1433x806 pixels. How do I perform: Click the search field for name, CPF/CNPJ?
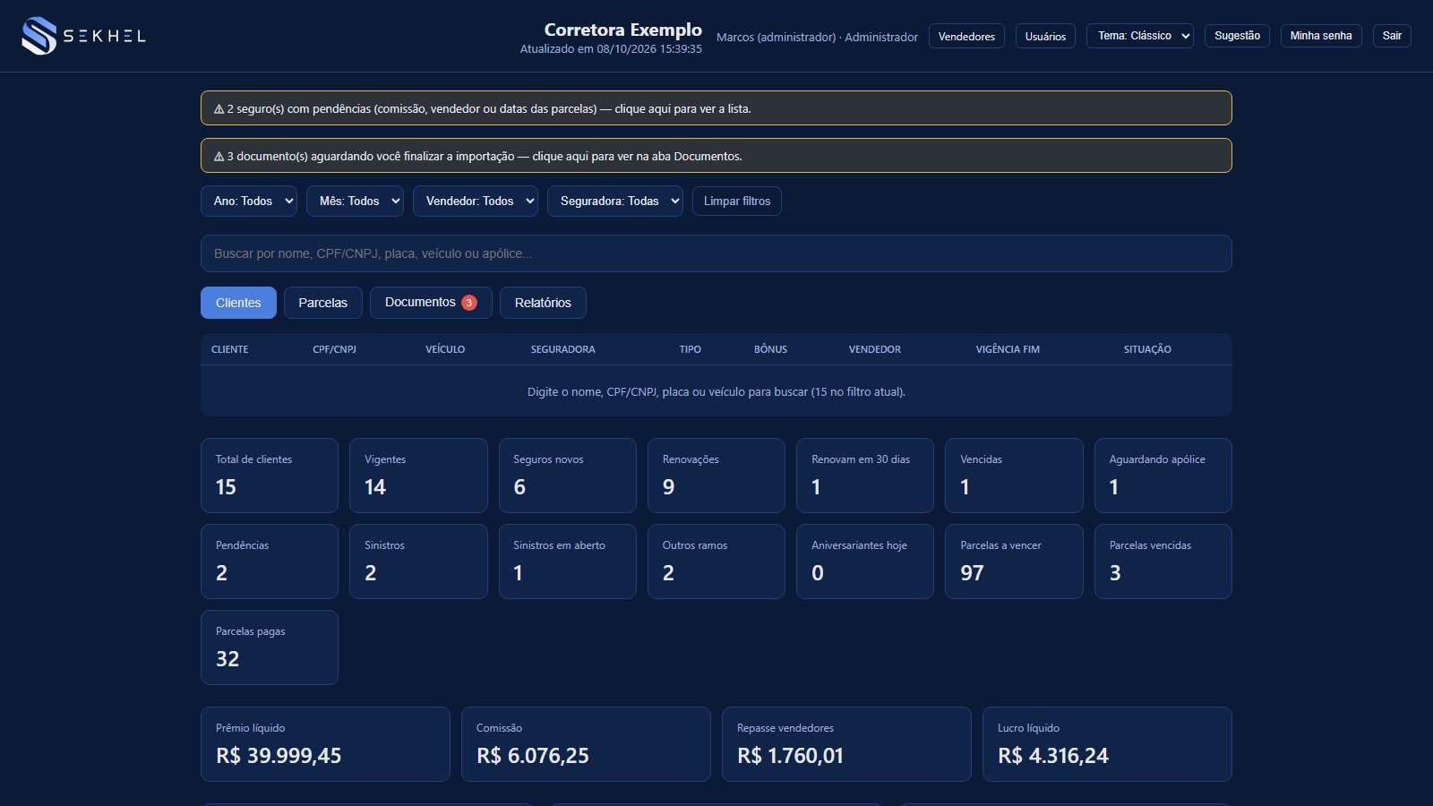tap(716, 253)
